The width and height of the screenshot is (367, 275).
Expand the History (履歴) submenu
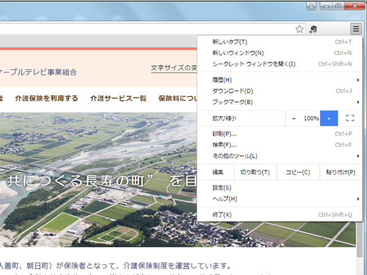[x=280, y=80]
